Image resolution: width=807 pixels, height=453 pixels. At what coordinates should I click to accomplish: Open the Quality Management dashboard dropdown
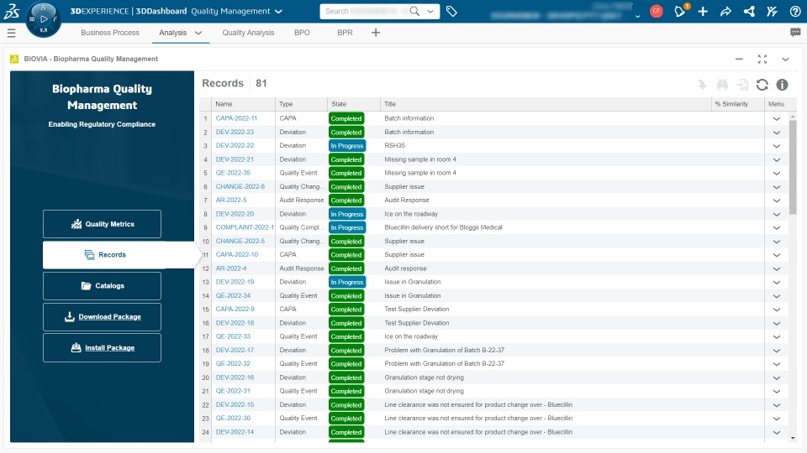coord(278,11)
